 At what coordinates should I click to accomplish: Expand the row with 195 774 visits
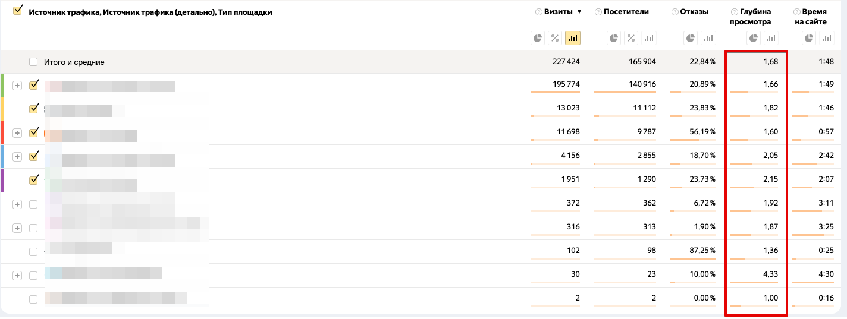point(17,86)
